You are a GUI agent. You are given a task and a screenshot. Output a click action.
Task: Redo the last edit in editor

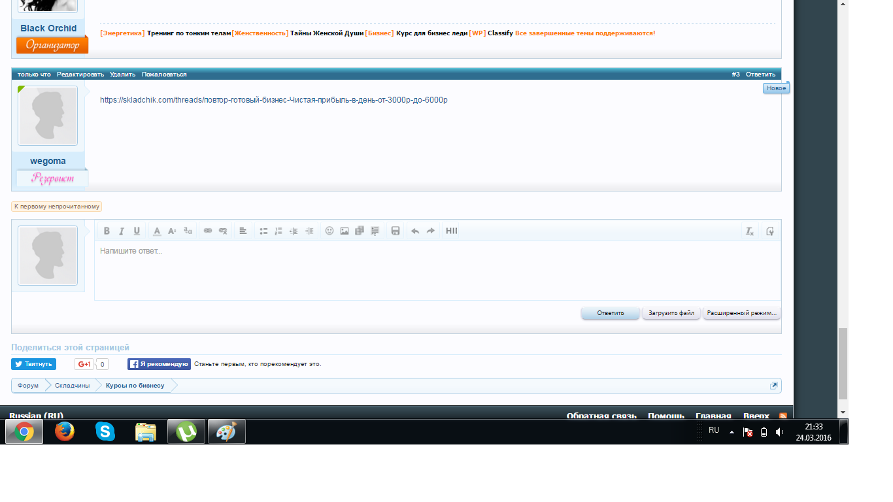click(x=431, y=231)
